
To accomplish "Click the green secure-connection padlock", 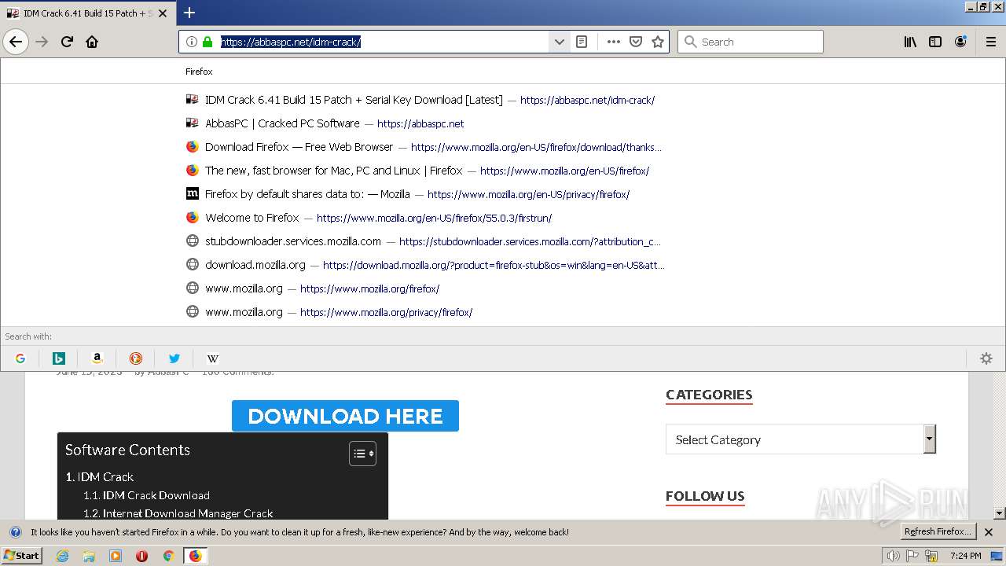I will click(x=207, y=42).
